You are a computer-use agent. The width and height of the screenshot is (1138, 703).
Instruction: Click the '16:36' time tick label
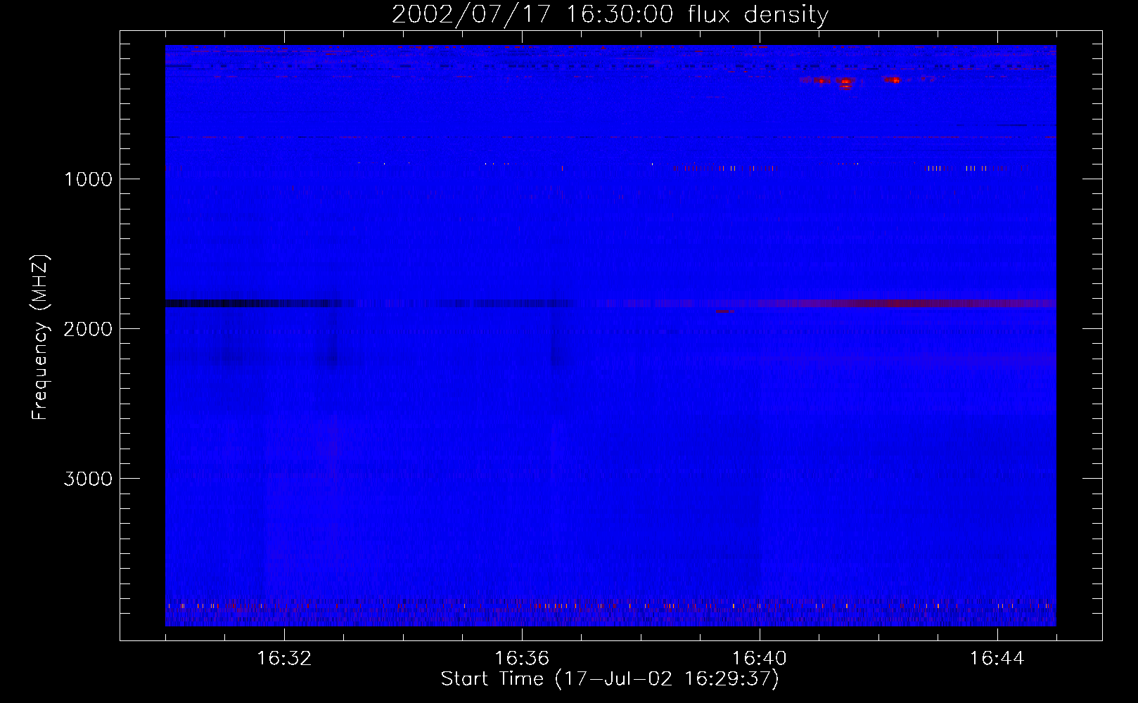point(521,659)
